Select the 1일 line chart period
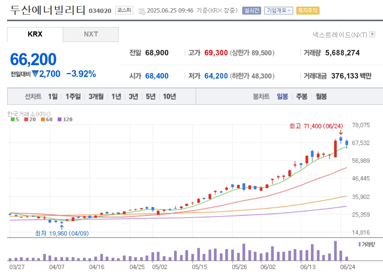This screenshot has width=383, height=280. 53,97
